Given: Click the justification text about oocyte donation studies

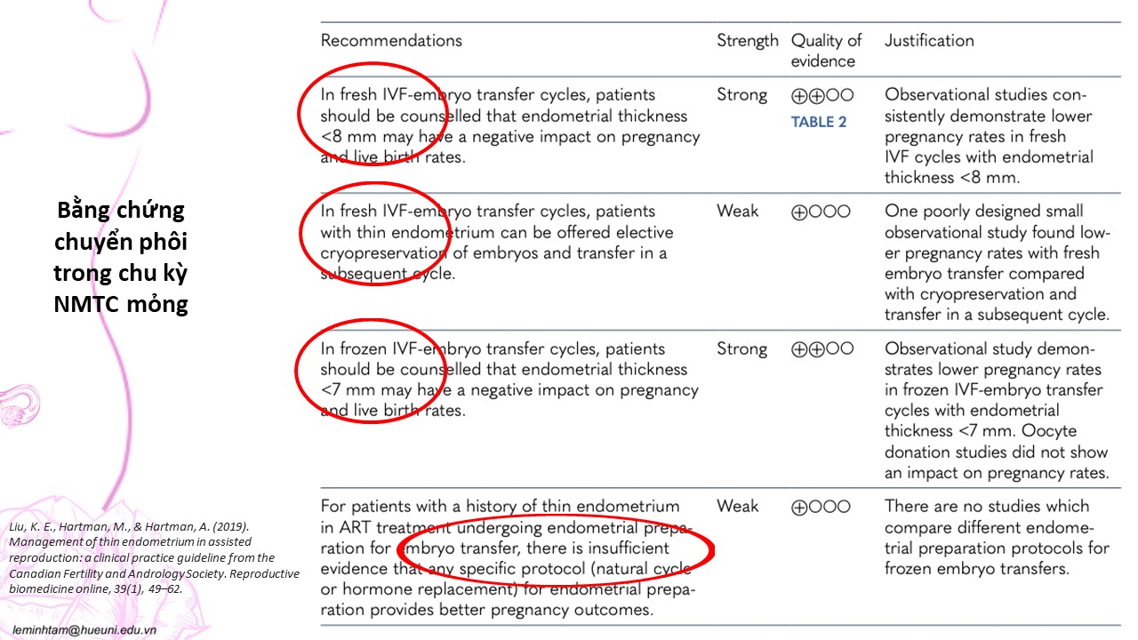Looking at the screenshot, I should pyautogui.click(x=996, y=452).
